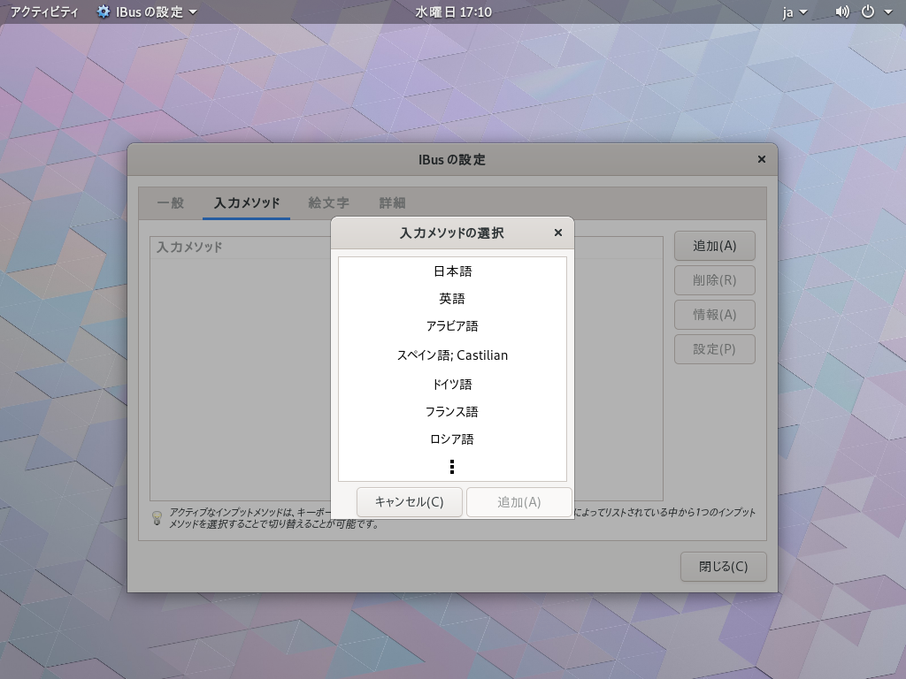Click the power icon in top bar

(x=868, y=11)
